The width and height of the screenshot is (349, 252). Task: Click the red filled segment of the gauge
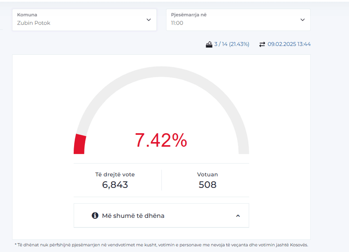79,145
